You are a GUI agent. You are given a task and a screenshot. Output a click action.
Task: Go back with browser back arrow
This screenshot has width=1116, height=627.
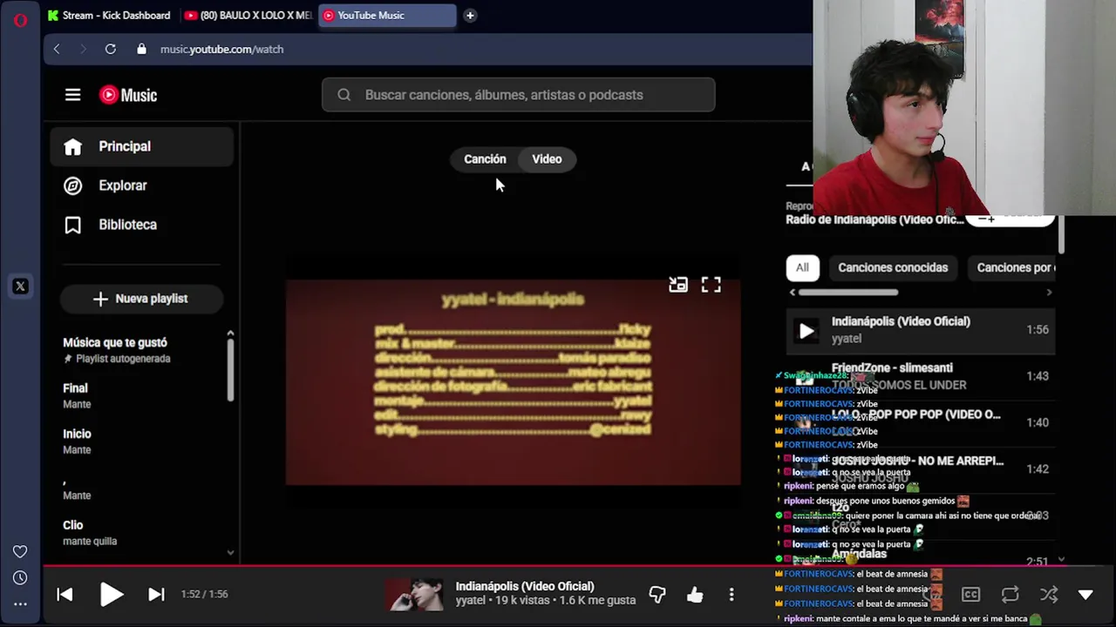pos(57,49)
